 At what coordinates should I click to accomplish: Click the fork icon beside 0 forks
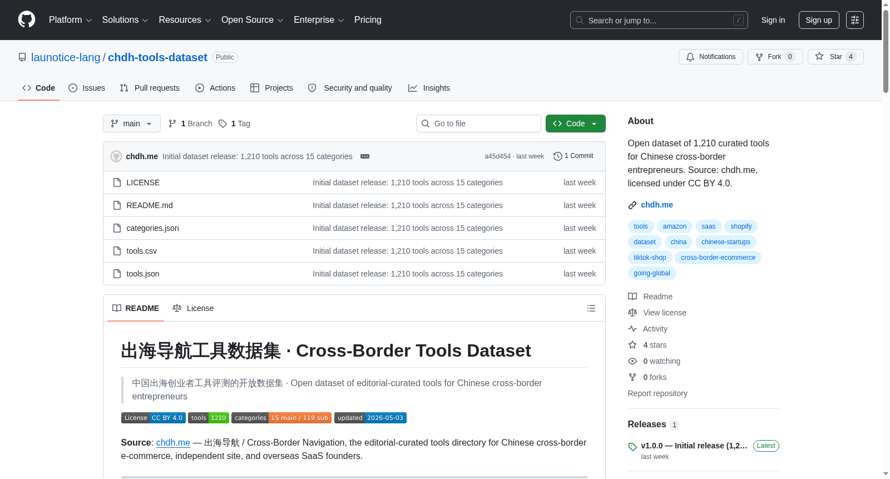pyautogui.click(x=632, y=377)
